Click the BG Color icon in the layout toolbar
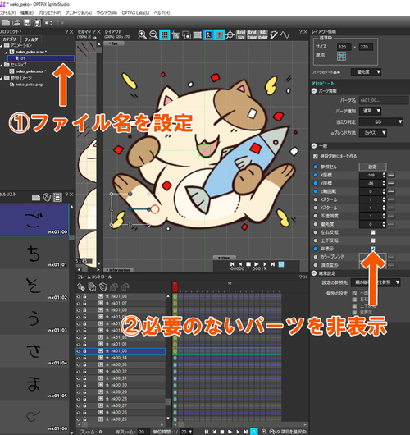The height and width of the screenshot is (435, 410). pos(262,34)
